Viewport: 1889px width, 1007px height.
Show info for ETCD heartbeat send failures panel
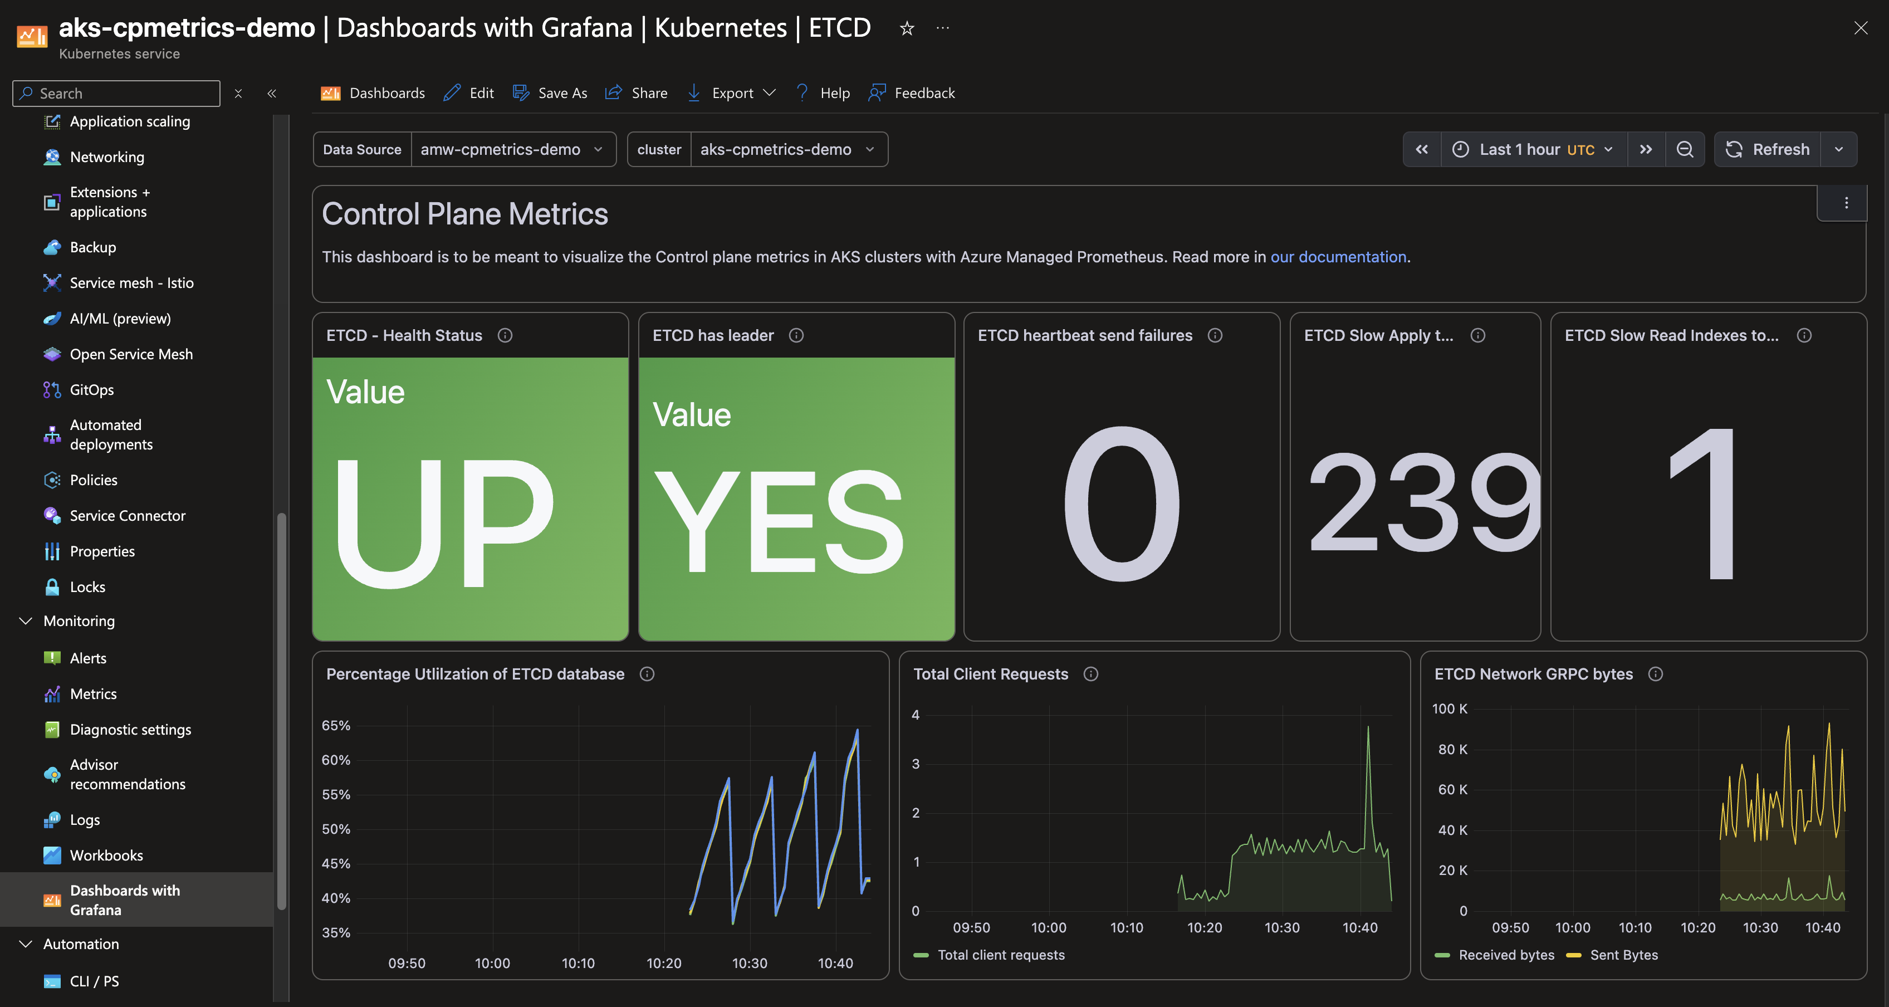[x=1215, y=335]
